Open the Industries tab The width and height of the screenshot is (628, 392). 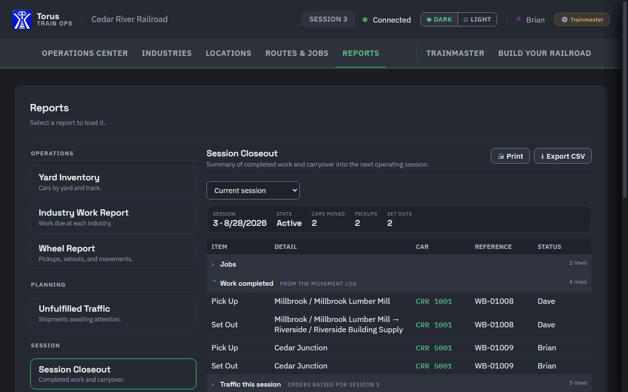167,53
